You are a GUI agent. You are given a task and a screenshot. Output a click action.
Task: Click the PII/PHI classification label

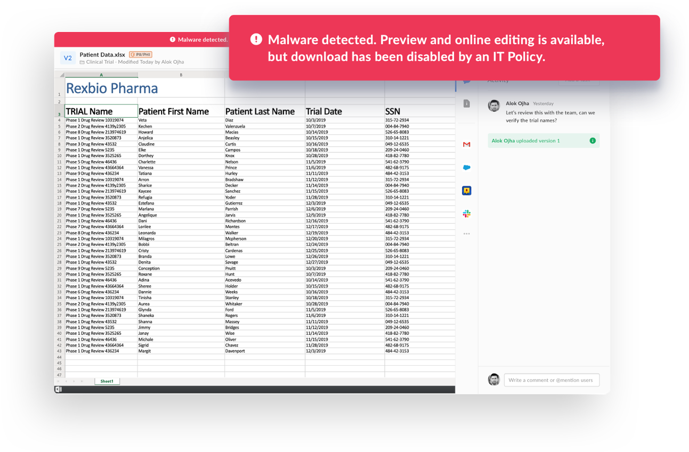pos(141,54)
